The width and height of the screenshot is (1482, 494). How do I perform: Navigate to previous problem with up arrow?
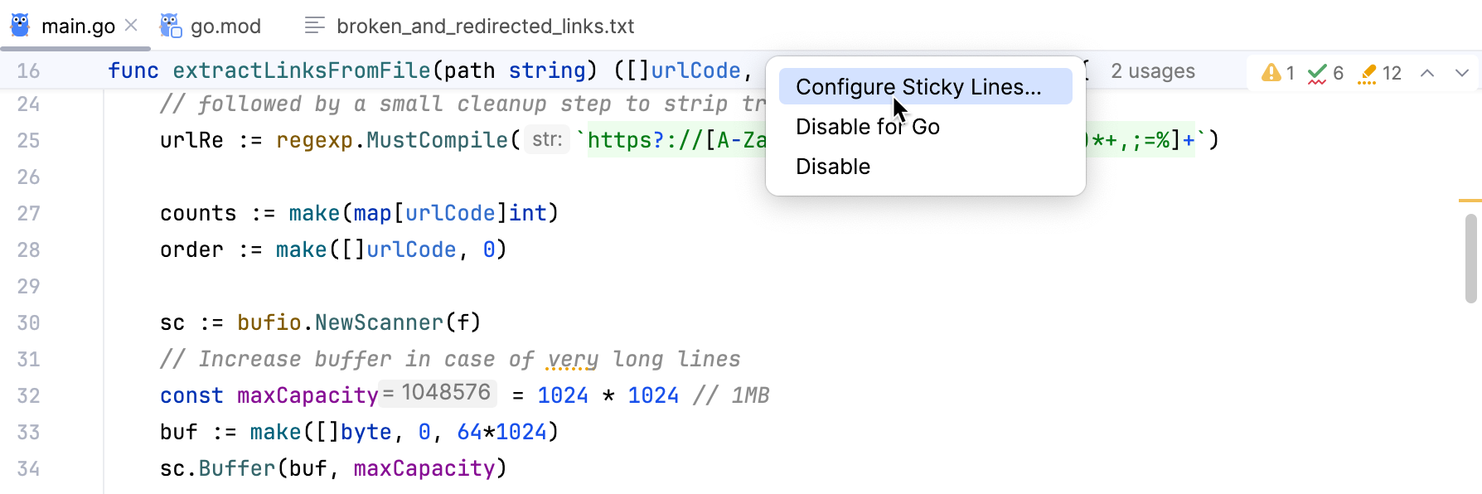(x=1427, y=72)
